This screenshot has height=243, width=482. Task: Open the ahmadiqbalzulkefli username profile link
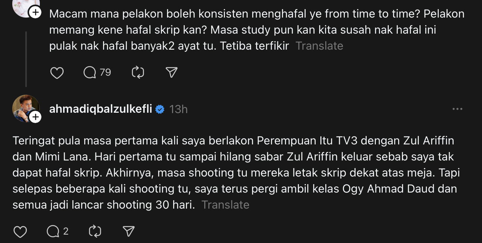[x=101, y=109]
